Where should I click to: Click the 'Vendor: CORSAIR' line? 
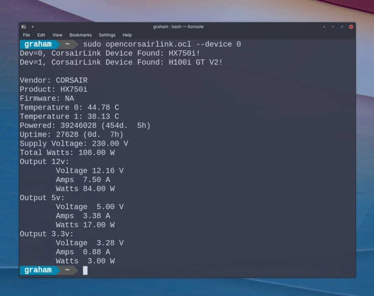tap(54, 80)
